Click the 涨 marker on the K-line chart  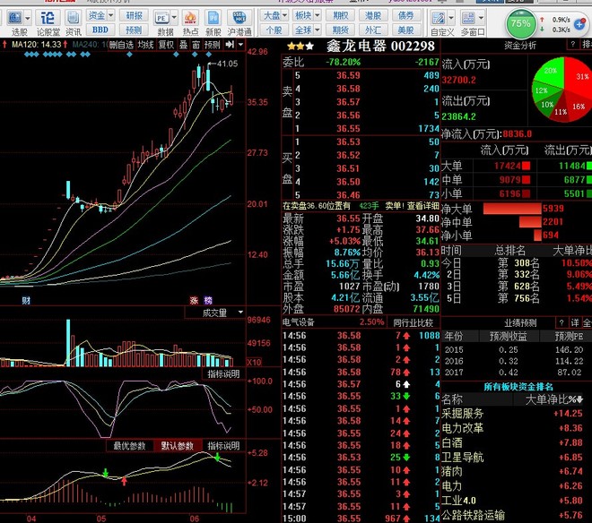(194, 300)
